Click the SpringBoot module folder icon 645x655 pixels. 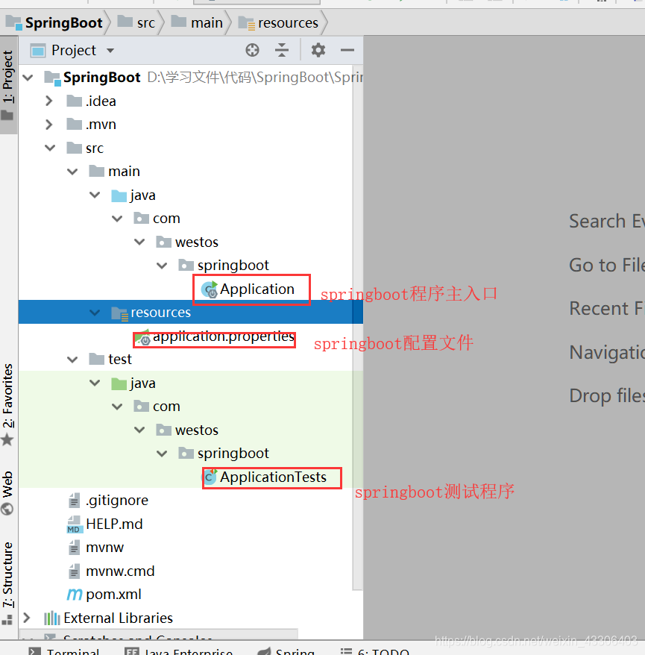pyautogui.click(x=53, y=78)
